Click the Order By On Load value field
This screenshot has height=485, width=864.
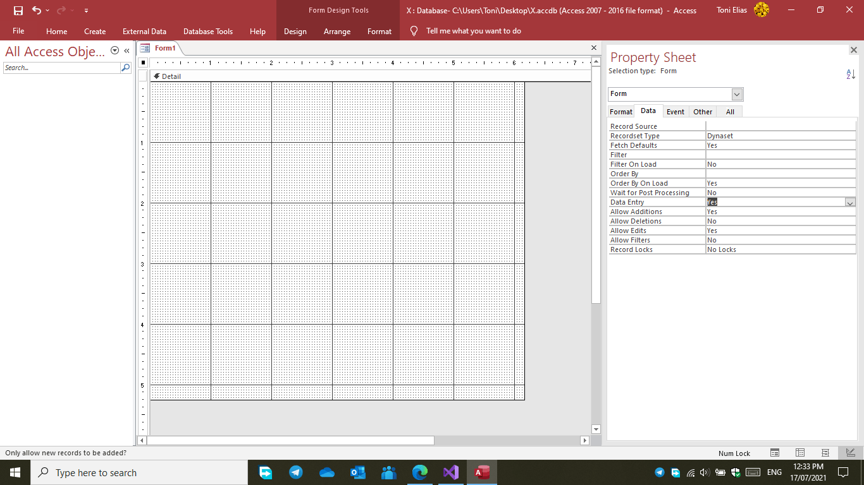pos(781,183)
